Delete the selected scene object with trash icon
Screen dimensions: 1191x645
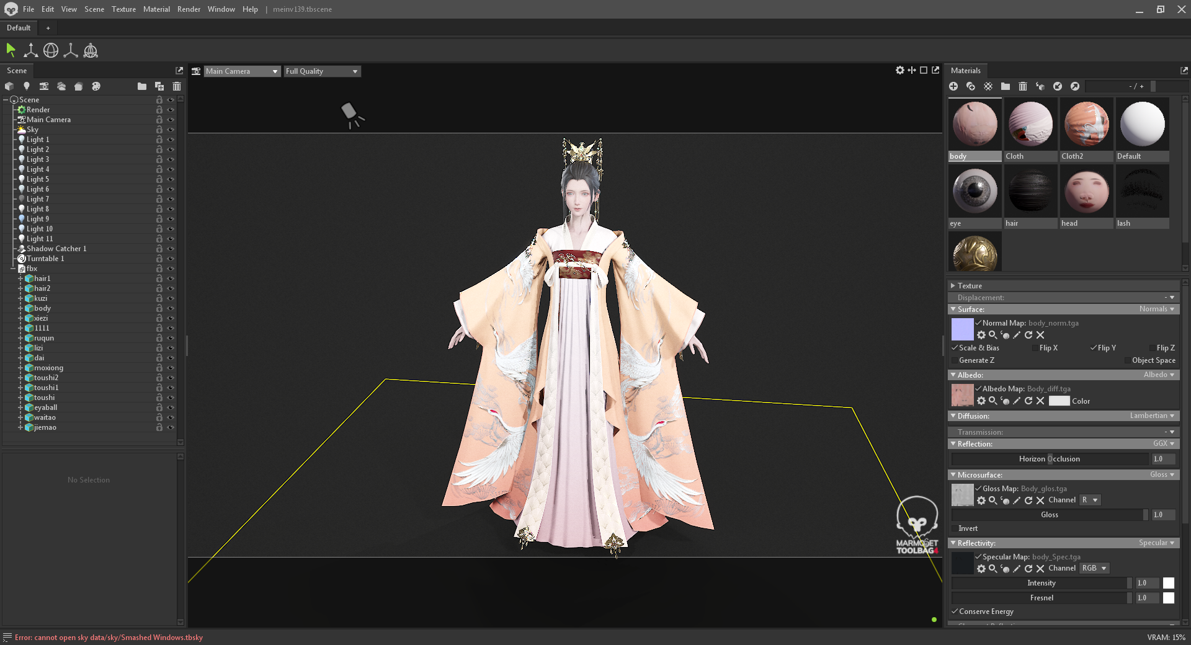pyautogui.click(x=177, y=86)
